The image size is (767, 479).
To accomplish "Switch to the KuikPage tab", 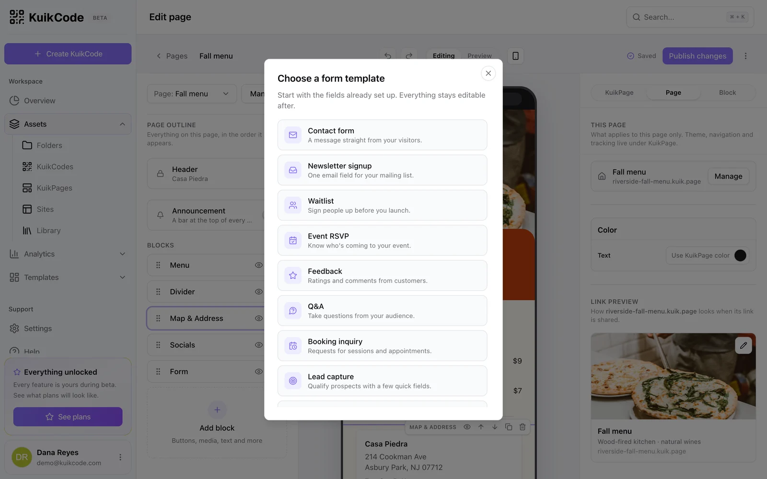I will click(619, 92).
